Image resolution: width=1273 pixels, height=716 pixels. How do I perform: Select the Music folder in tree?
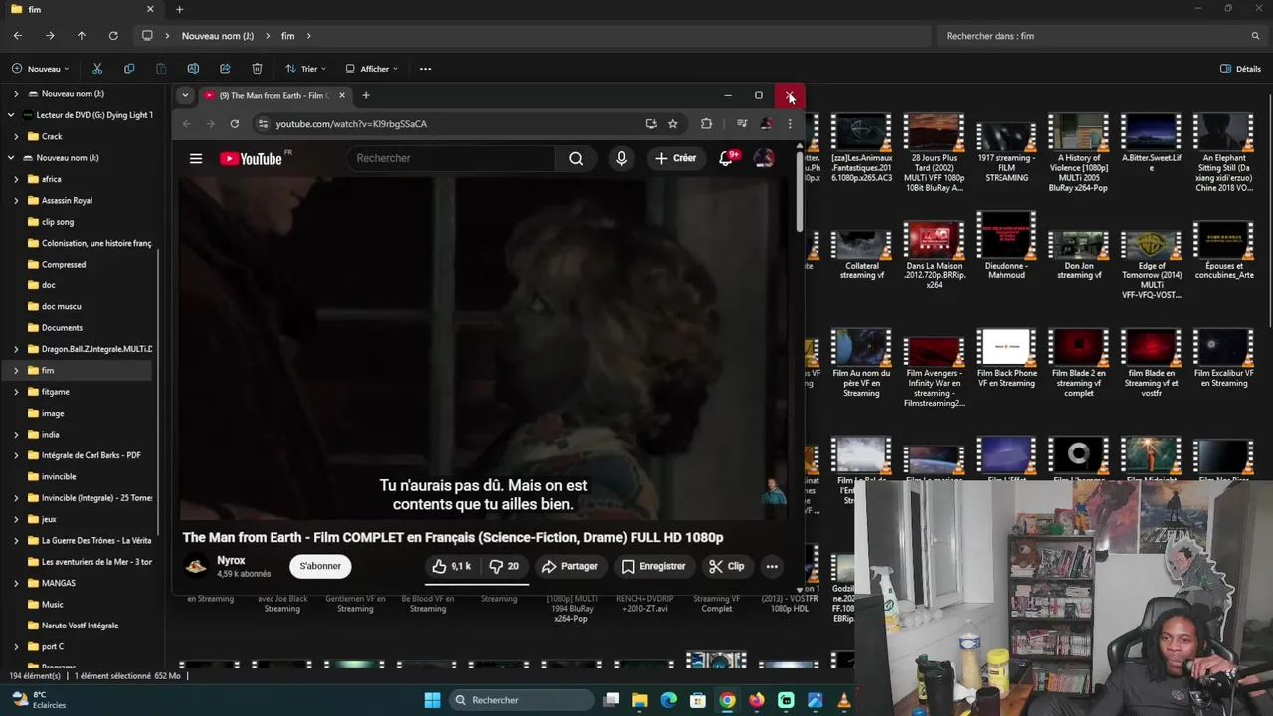52,604
